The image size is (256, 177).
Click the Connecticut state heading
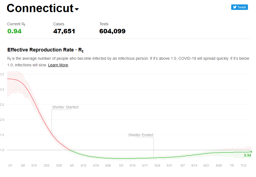[40, 8]
